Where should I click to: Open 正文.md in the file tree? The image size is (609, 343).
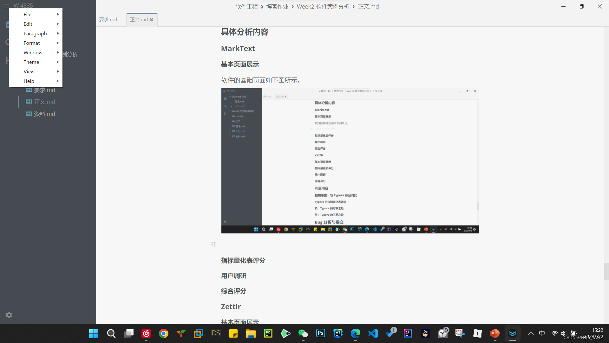[44, 102]
